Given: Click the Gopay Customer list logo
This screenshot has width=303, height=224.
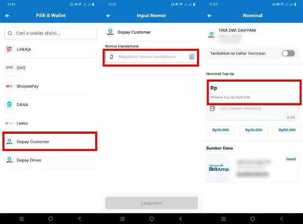Looking at the screenshot, I should (9, 141).
